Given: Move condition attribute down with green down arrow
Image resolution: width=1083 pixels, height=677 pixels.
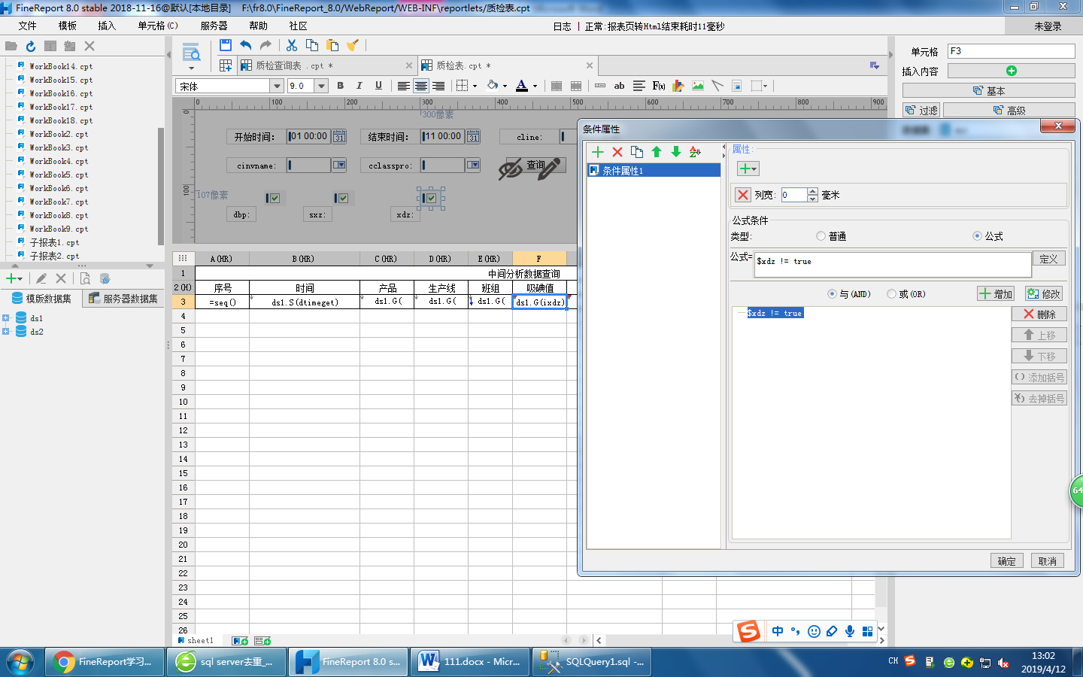Looking at the screenshot, I should click(x=676, y=152).
